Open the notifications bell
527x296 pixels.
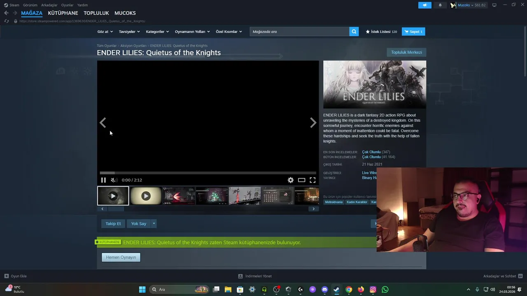pos(440,5)
